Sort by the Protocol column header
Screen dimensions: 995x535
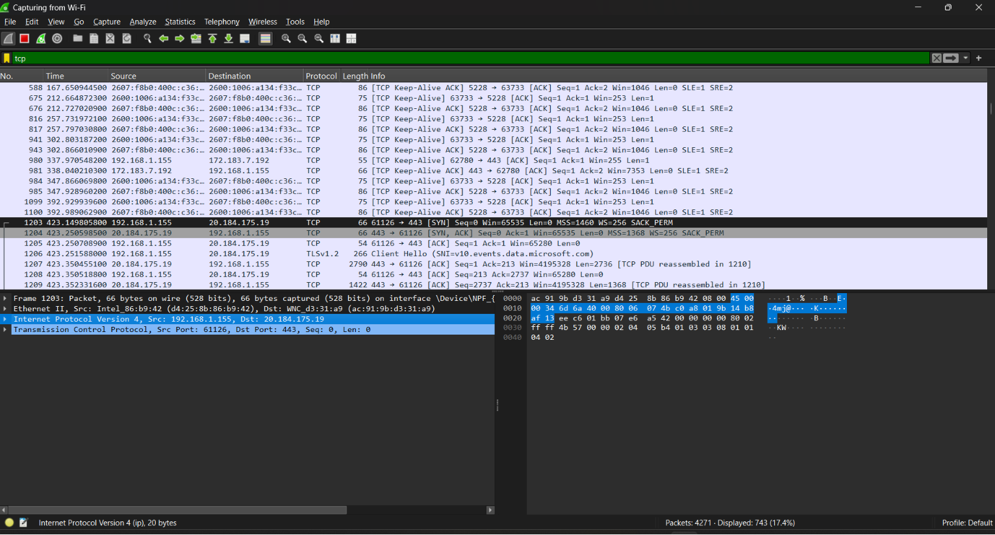point(321,76)
